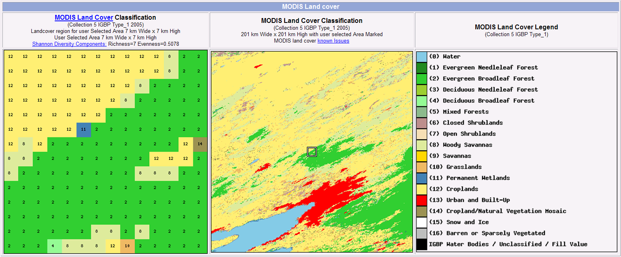Click the Deciduous Broadleaf Forest swatch
Image resolution: width=621 pixels, height=257 pixels.
pyautogui.click(x=421, y=101)
